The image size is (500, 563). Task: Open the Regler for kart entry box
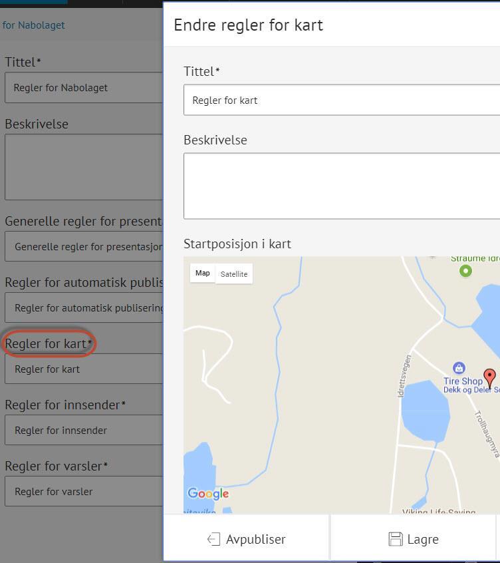[x=83, y=369]
